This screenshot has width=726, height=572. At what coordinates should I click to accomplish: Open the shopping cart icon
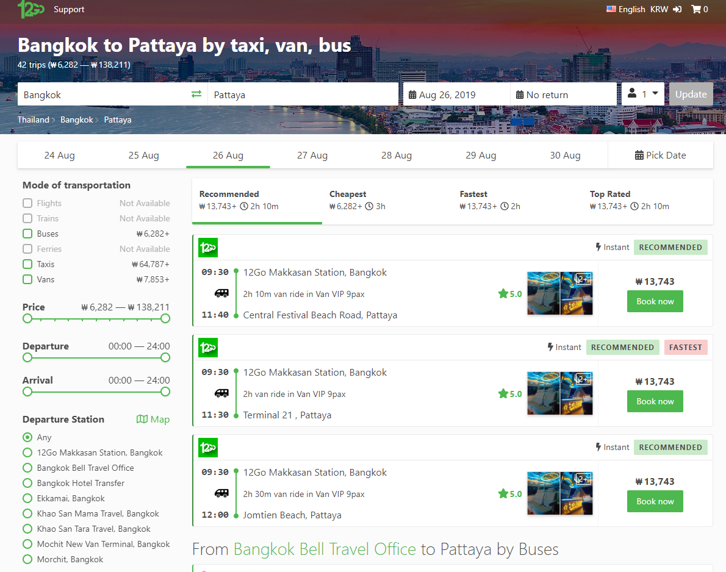click(695, 9)
